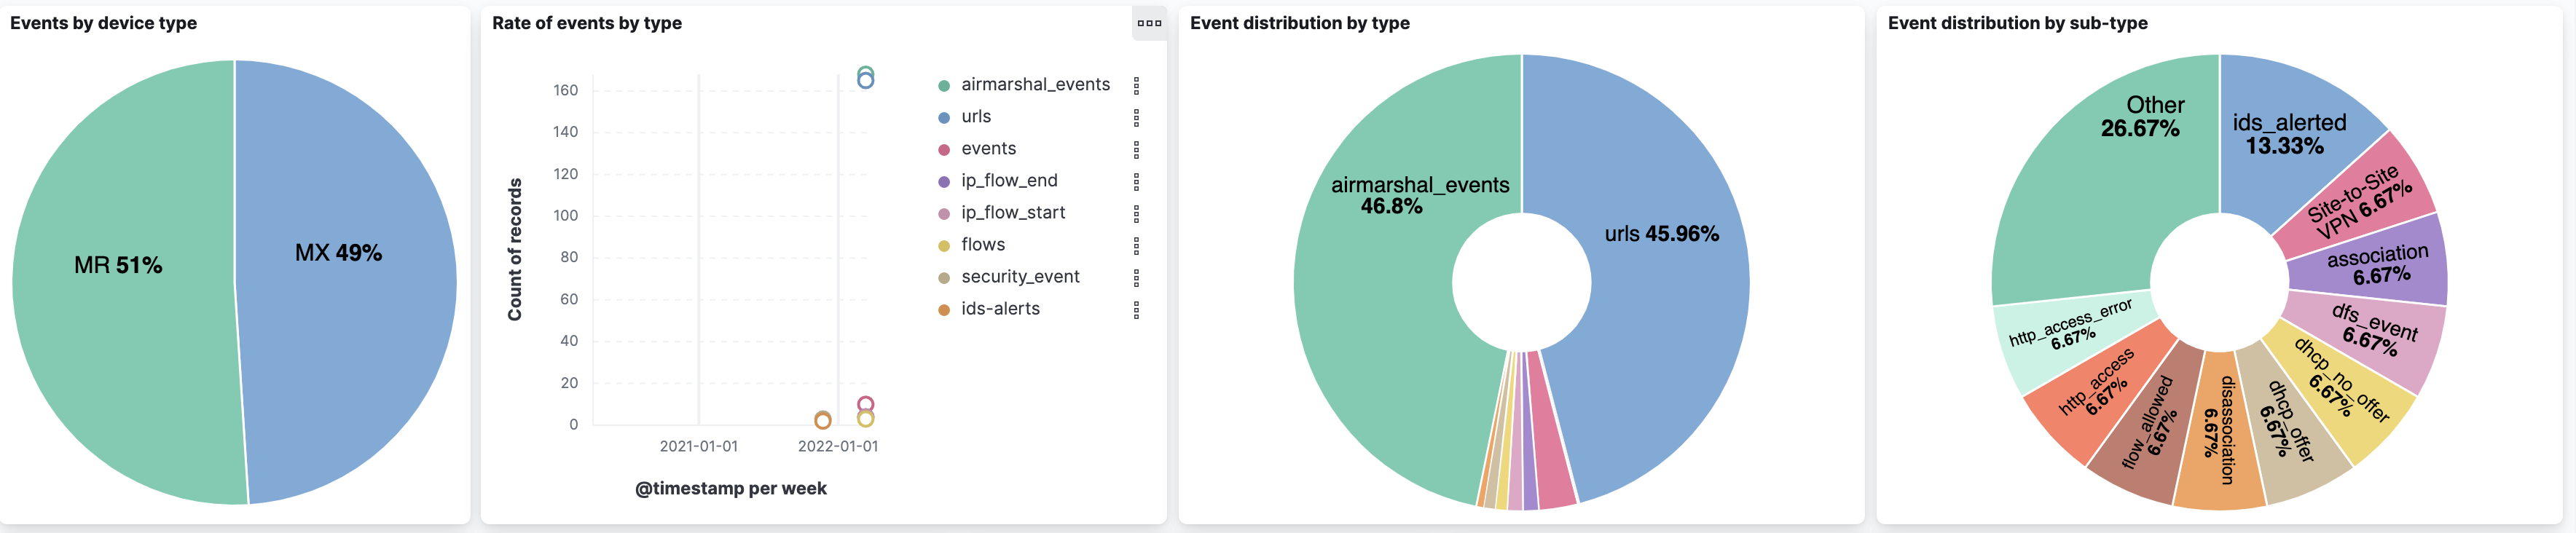Open panel options for Rate of events chart
2576x533 pixels.
(1149, 23)
